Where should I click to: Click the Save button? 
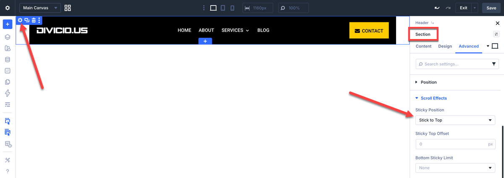pos(491,8)
